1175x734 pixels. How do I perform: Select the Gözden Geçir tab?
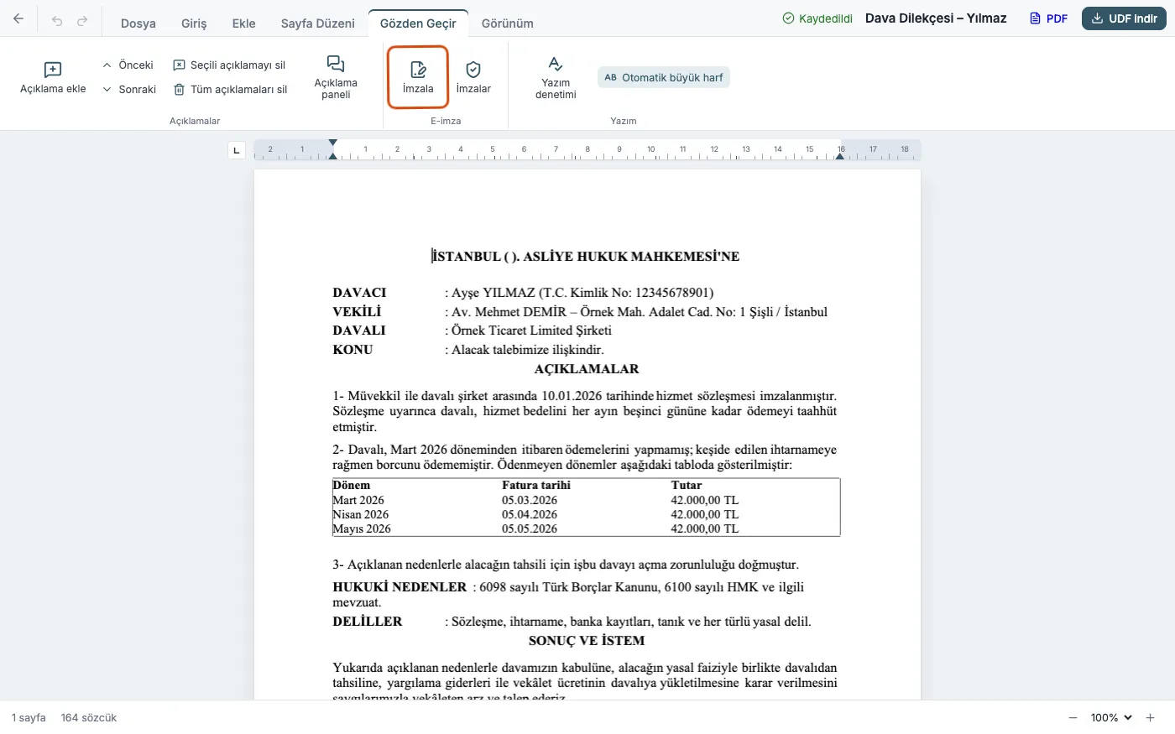point(418,23)
